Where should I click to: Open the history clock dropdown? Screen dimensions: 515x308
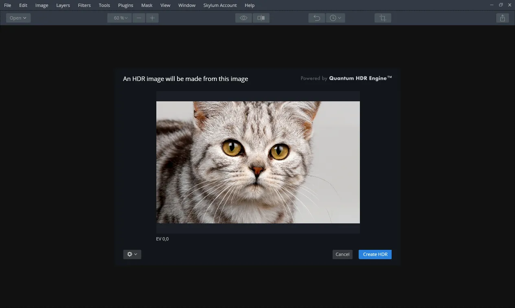(335, 18)
